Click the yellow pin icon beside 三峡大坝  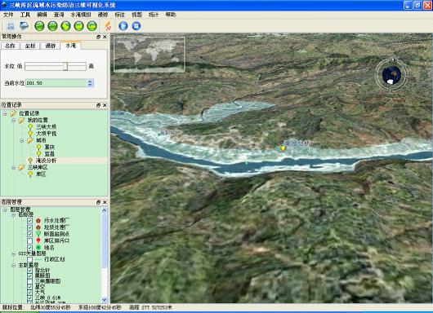pyautogui.click(x=30, y=126)
